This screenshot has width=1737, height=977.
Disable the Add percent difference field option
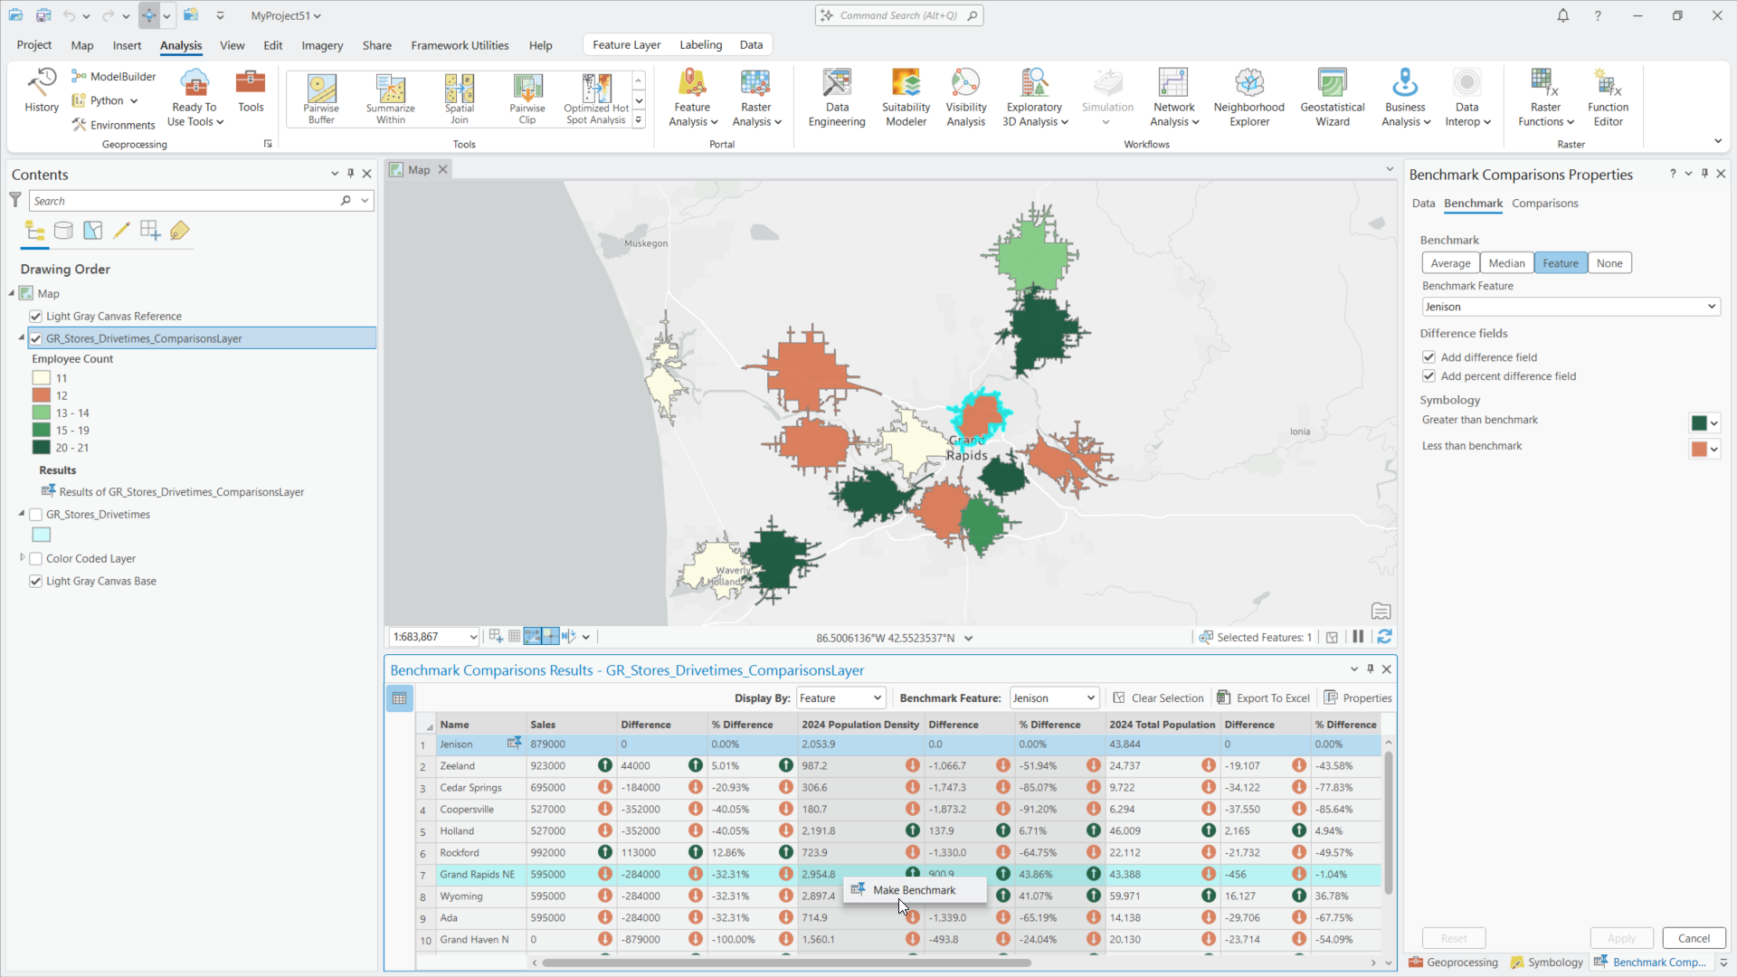pos(1429,376)
